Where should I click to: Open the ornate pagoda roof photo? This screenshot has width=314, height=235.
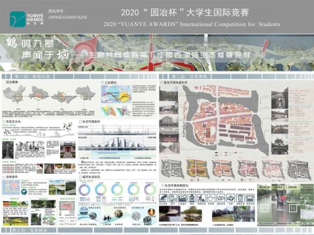click(x=280, y=145)
